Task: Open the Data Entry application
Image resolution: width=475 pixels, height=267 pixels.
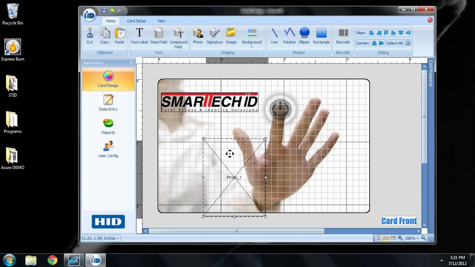Action: 108,103
